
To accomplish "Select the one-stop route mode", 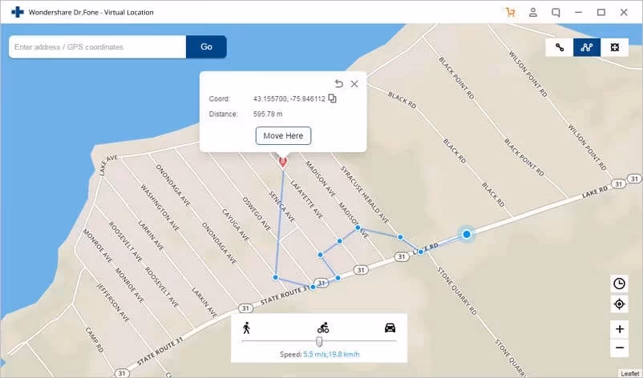I will (x=560, y=47).
